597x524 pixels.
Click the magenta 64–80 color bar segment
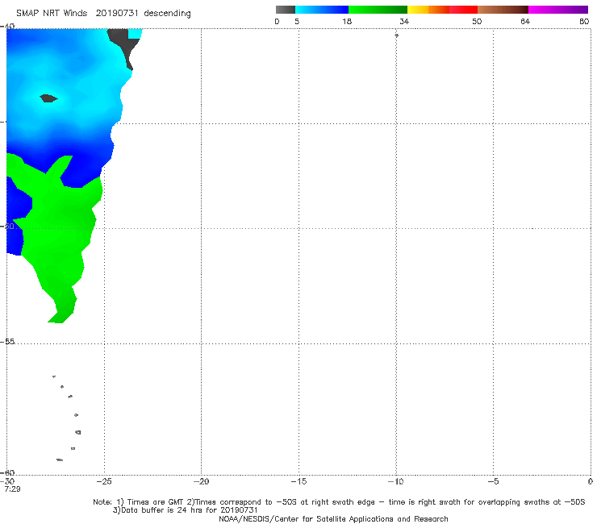558,10
